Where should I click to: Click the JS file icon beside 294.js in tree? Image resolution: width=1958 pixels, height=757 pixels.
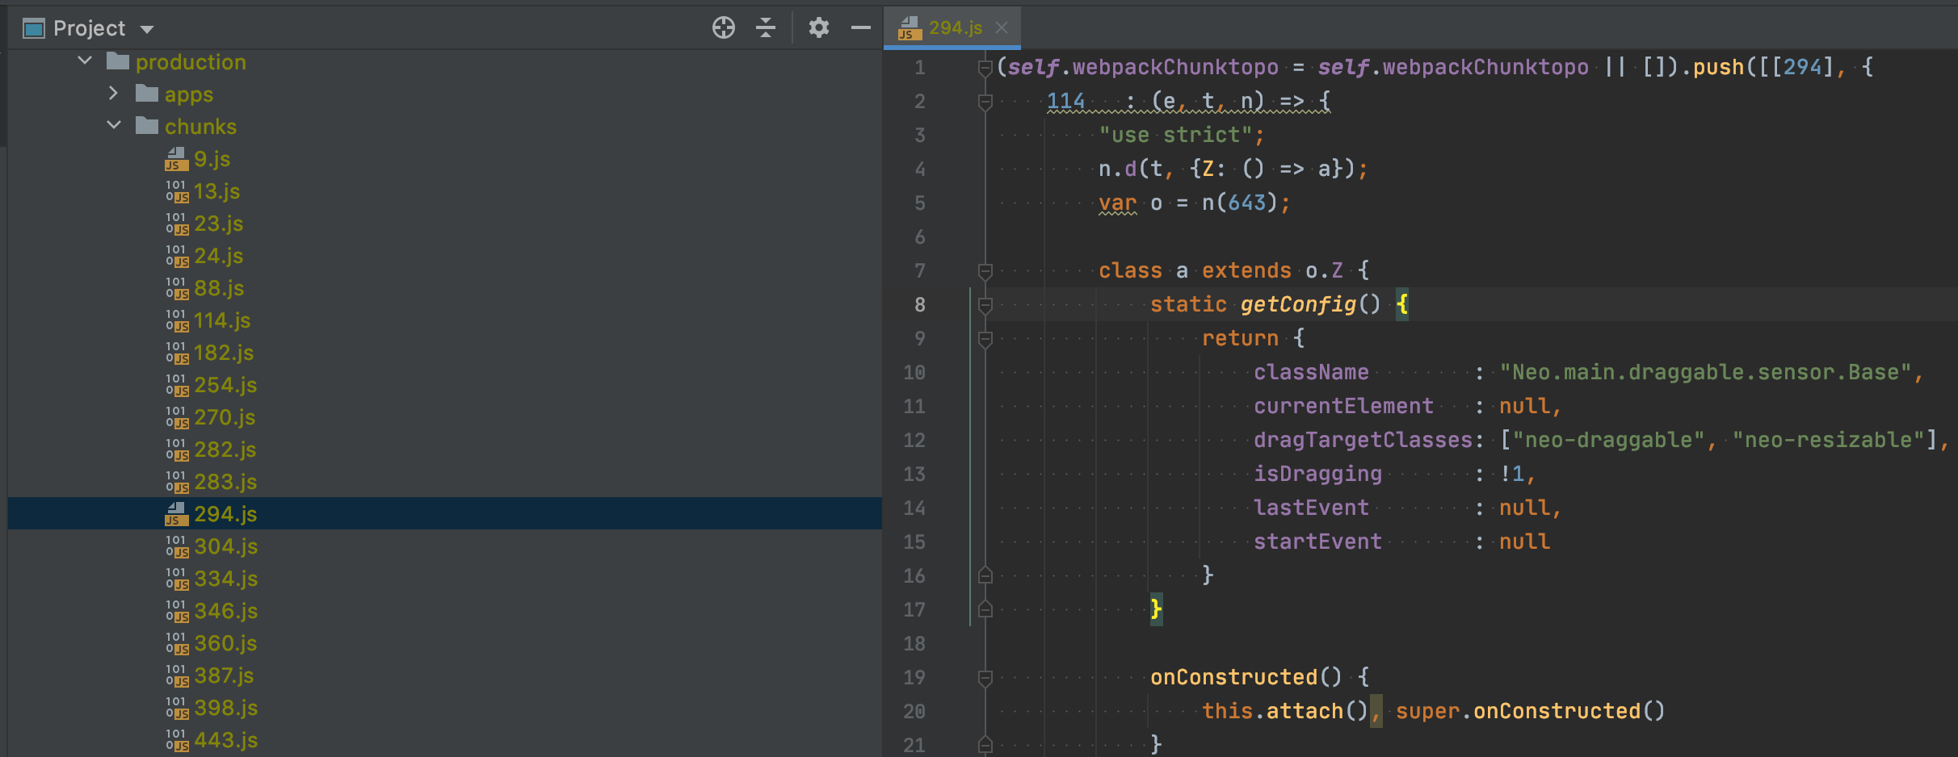click(x=176, y=514)
